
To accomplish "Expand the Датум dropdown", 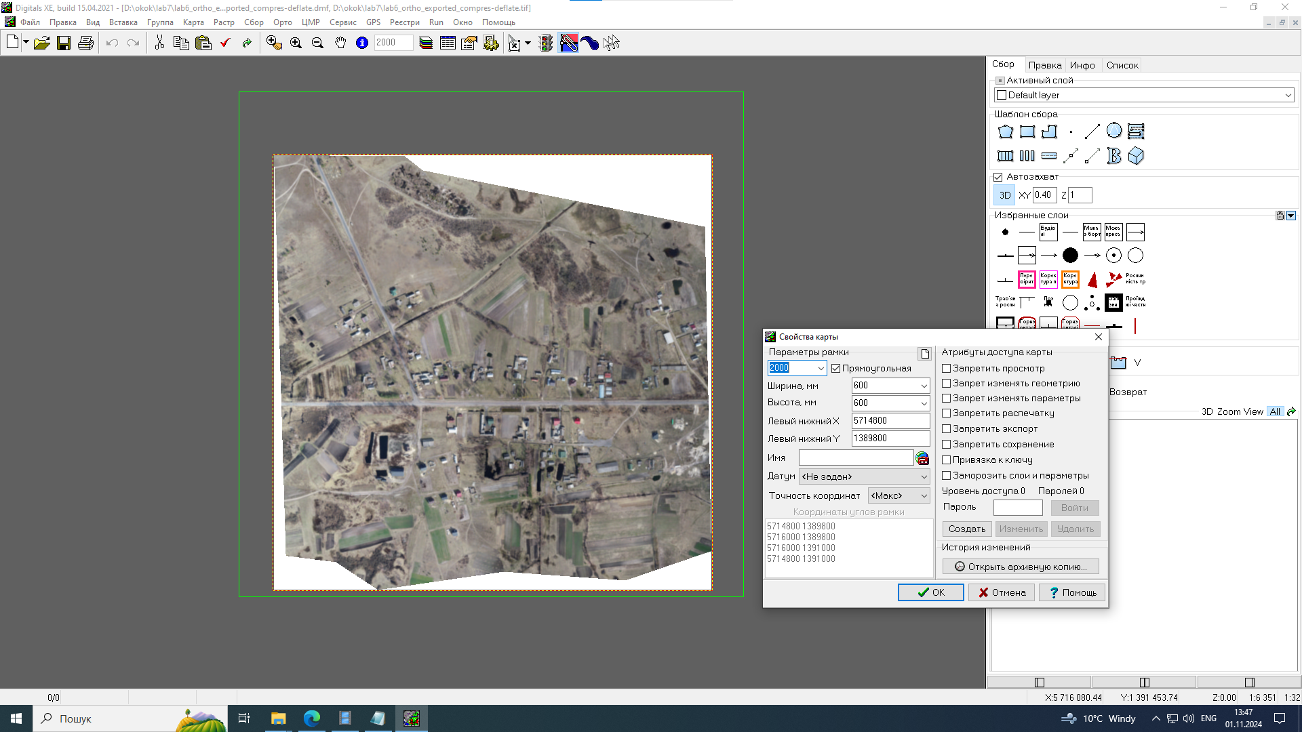I will click(x=924, y=477).
